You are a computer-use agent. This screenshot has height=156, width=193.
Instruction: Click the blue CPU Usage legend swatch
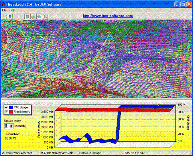tap(11, 108)
